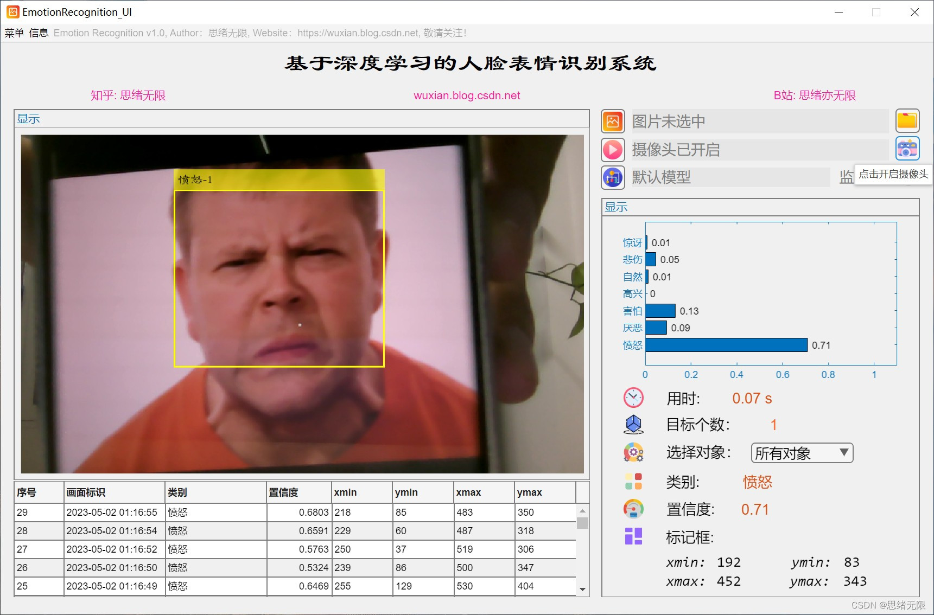Click the gauge icon beside 置信度

633,509
